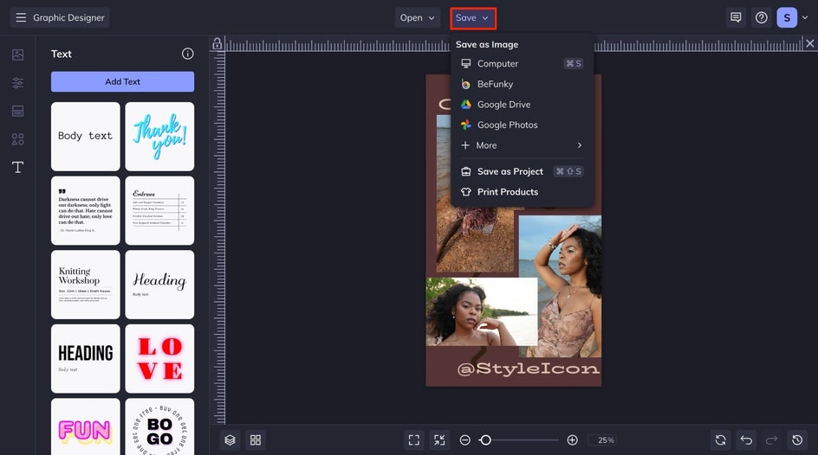
Task: Expand the More submenu
Action: [522, 145]
